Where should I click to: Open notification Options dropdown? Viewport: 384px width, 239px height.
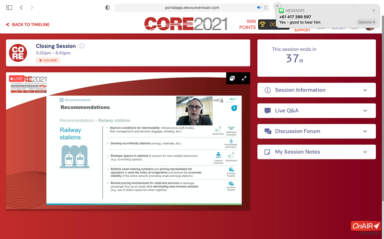(x=367, y=22)
